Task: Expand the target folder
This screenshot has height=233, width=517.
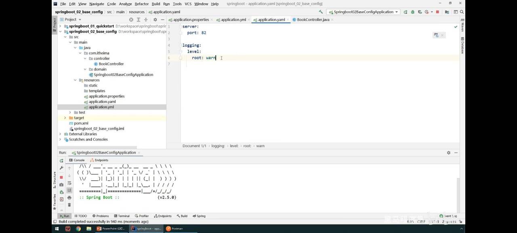Action: [65, 118]
